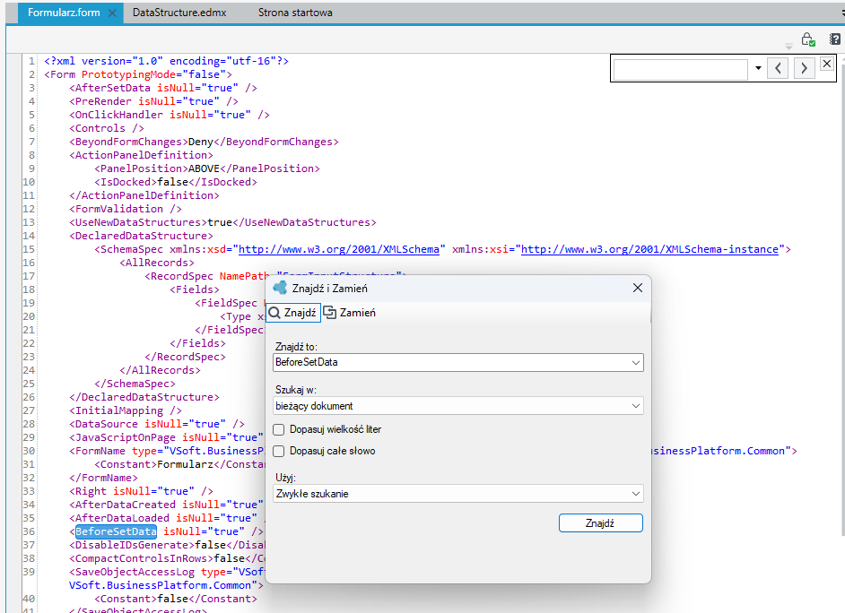Image resolution: width=845 pixels, height=613 pixels.
Task: Click line number 22 in the gutter
Action: 29,343
